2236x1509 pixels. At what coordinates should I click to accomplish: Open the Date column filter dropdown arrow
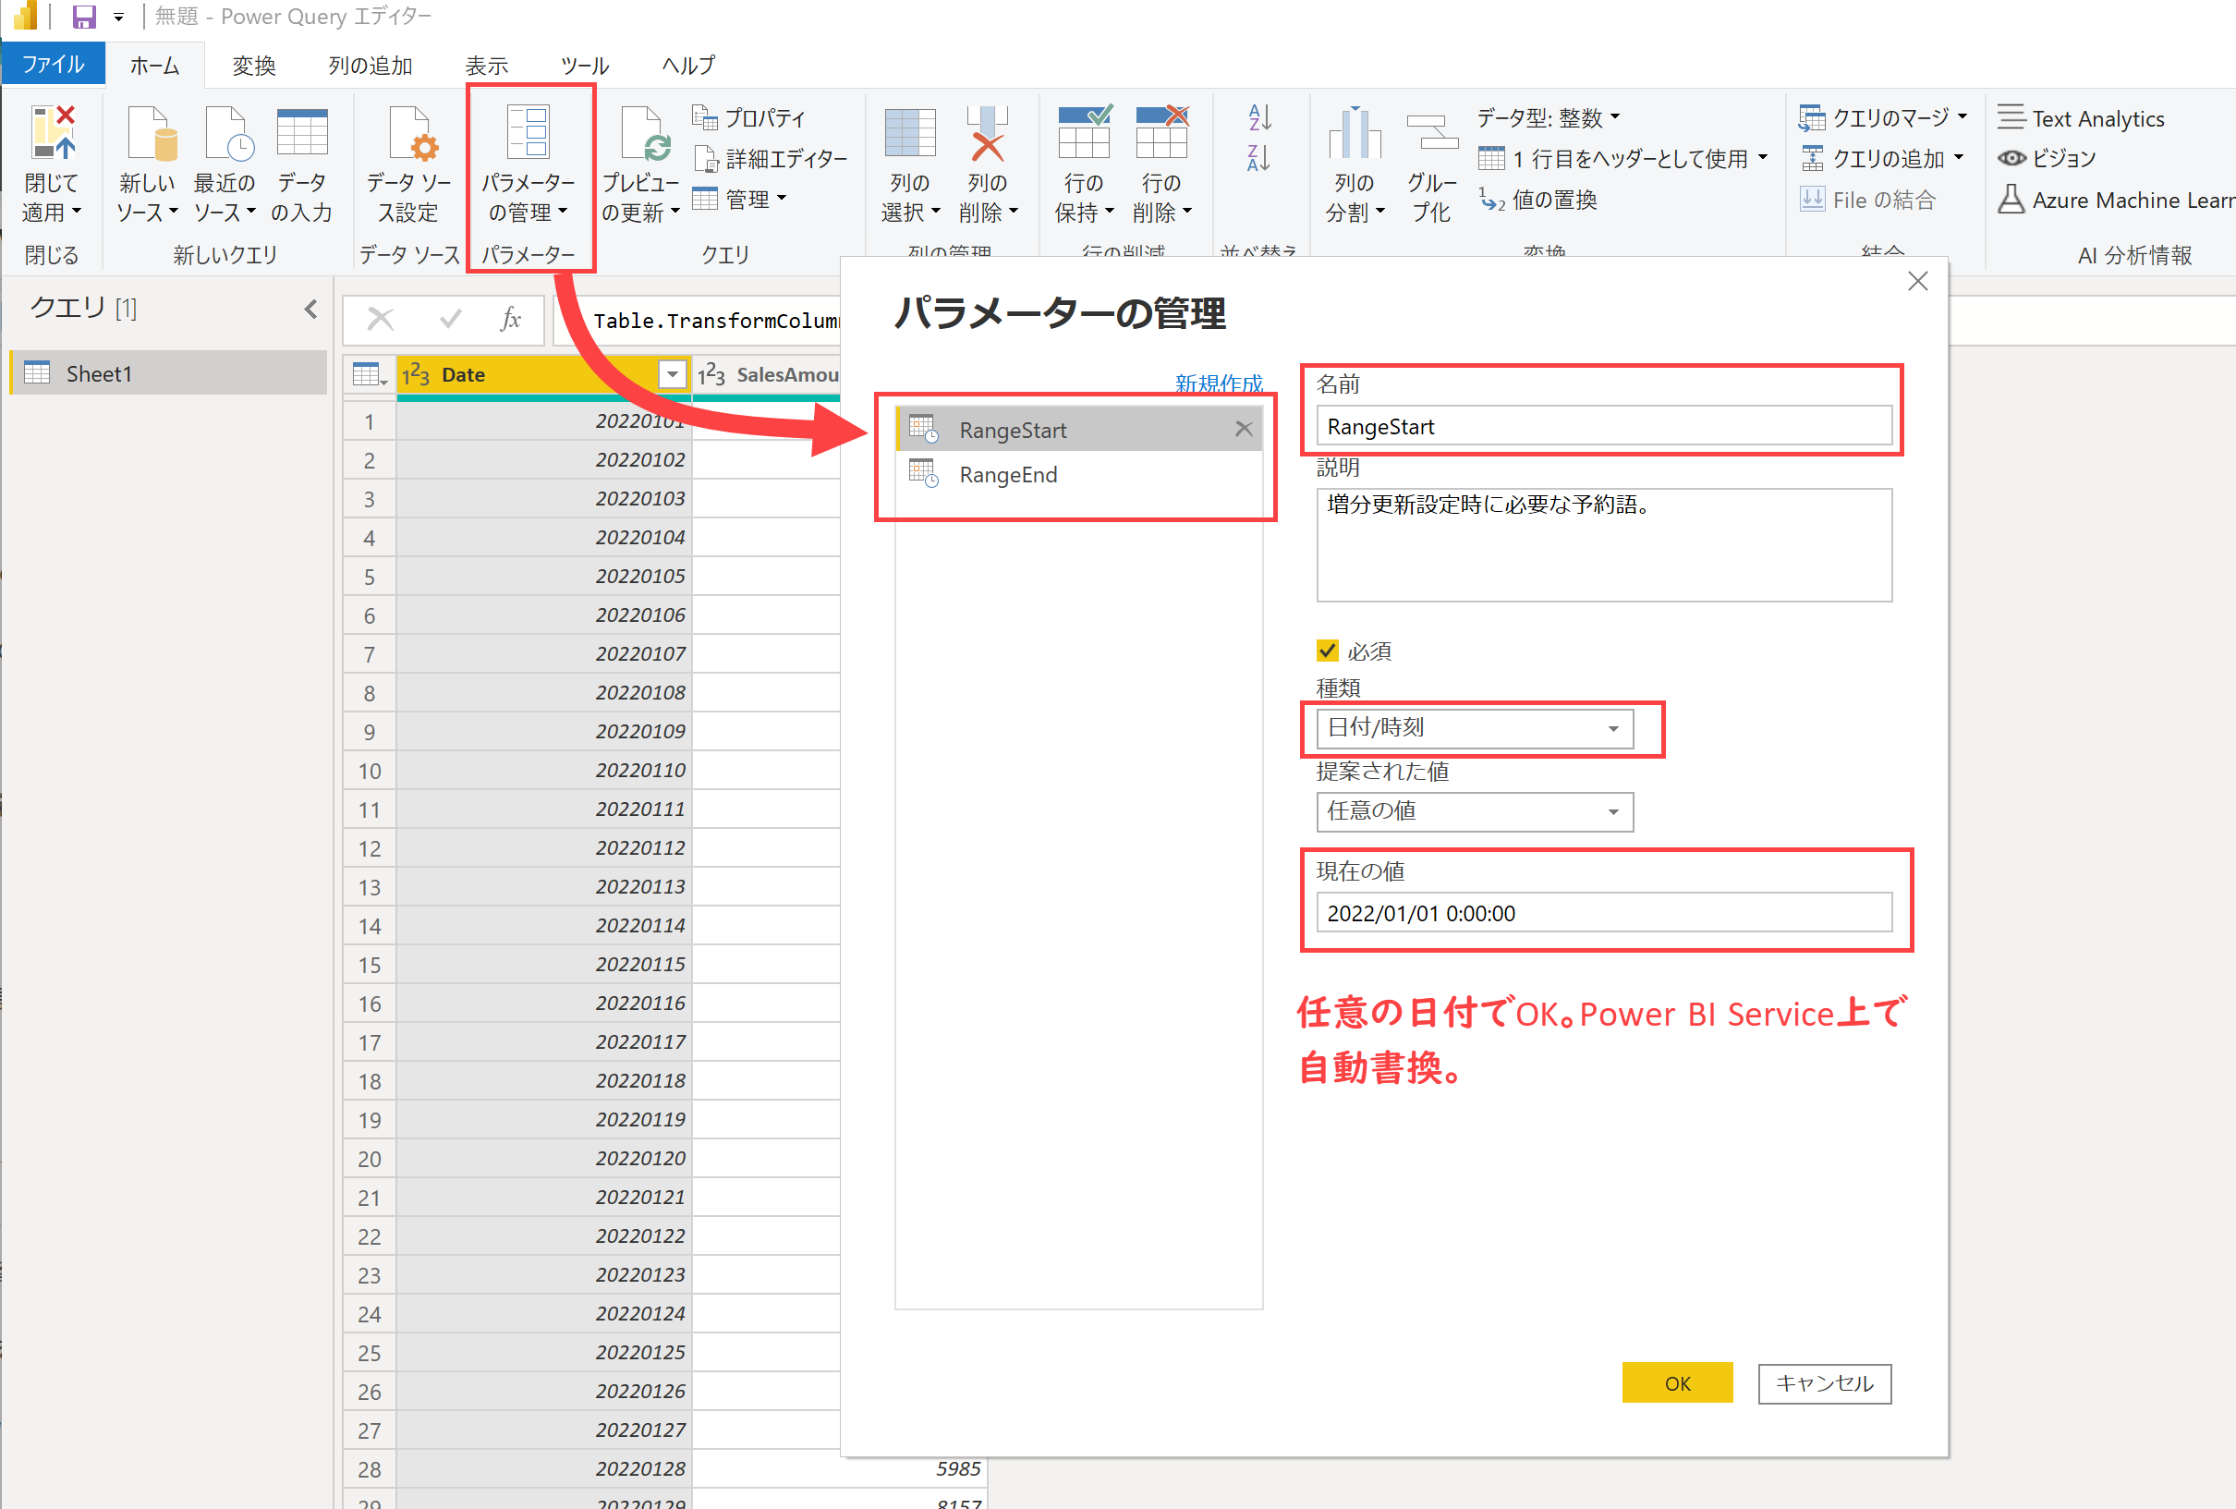(x=673, y=374)
